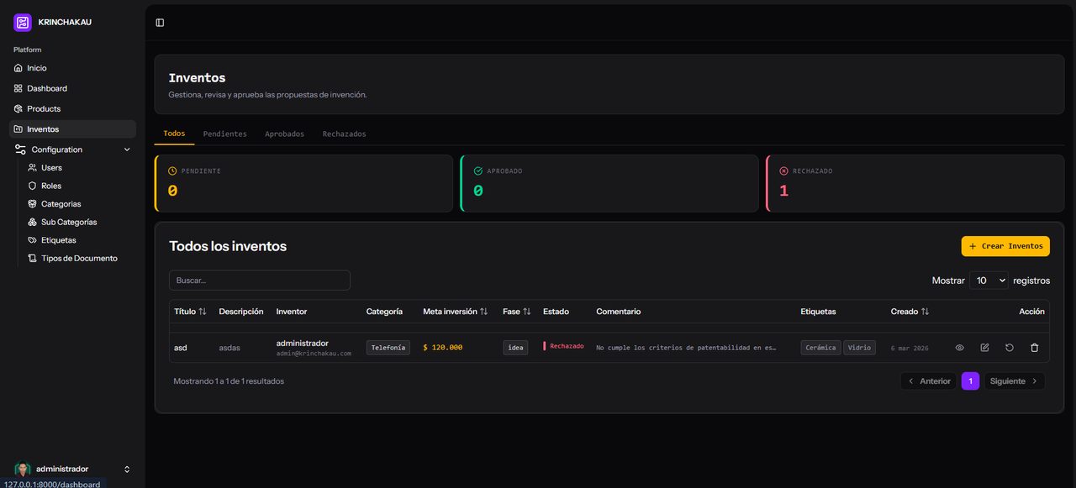The image size is (1076, 488).
Task: Click the Configuration settings icon
Action: click(20, 150)
